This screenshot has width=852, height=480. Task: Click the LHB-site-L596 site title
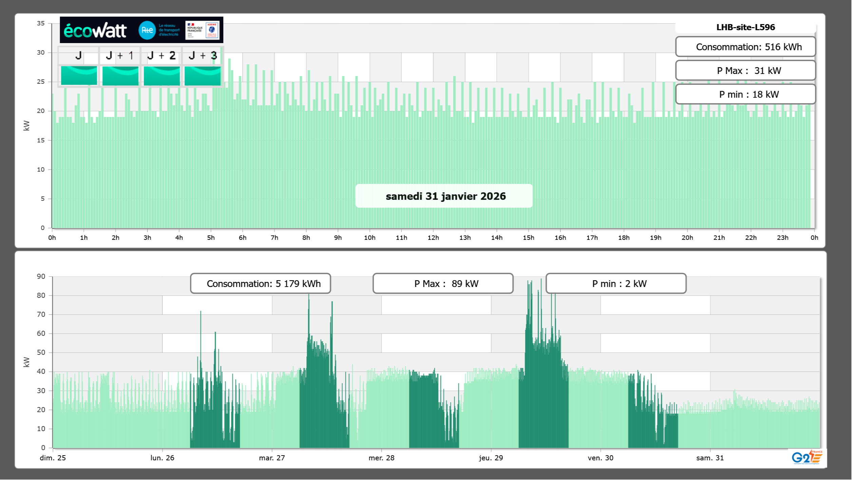745,27
